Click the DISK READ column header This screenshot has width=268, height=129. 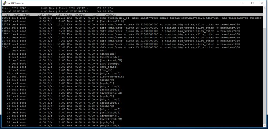pos(45,15)
